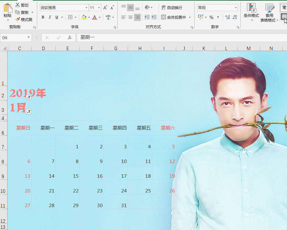The image size is (287, 230).
Task: Select the cell with date 26
Action: click(x=164, y=187)
